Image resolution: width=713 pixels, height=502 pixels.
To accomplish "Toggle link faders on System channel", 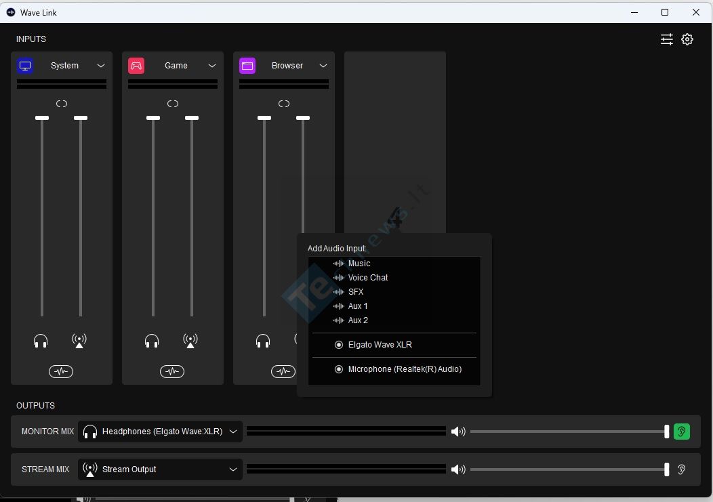I will 62,104.
